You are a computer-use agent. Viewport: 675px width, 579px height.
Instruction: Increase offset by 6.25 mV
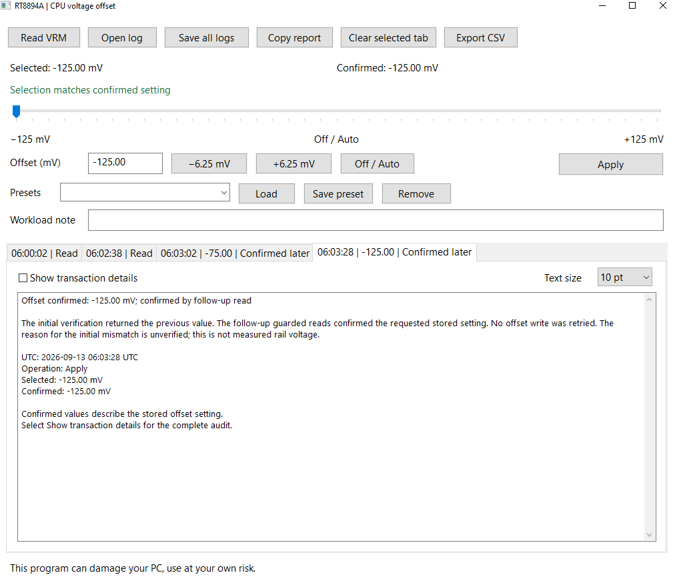click(x=293, y=163)
